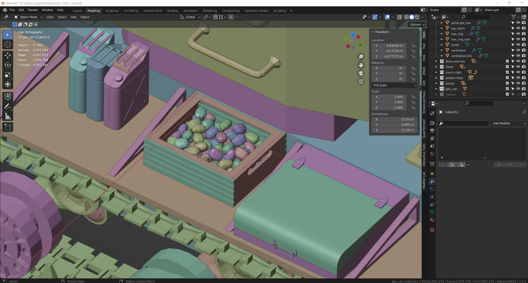Open the Material properties tab icon
Image resolution: width=528 pixels, height=283 pixels.
pos(432,220)
